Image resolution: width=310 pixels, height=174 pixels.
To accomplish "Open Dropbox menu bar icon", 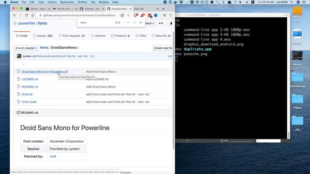I will tap(181, 2).
